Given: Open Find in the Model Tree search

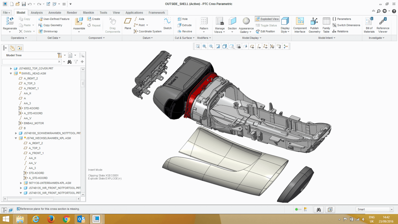Looking at the screenshot, I should (69, 62).
